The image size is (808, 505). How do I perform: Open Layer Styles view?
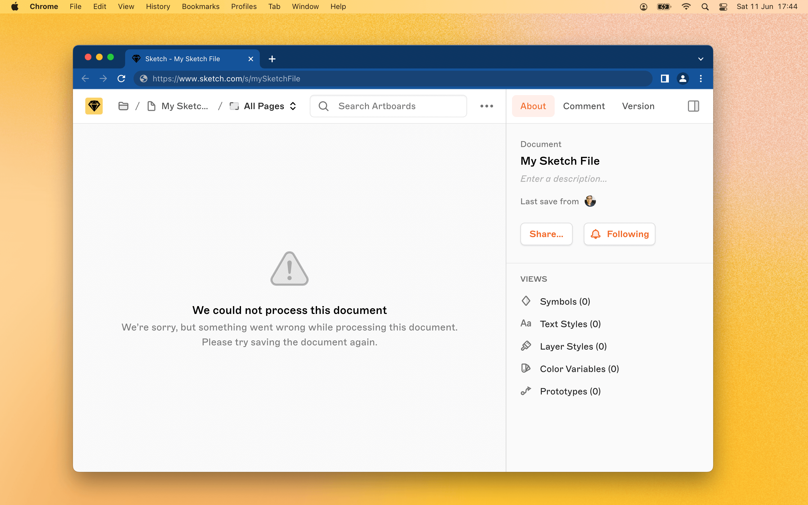[x=573, y=346]
